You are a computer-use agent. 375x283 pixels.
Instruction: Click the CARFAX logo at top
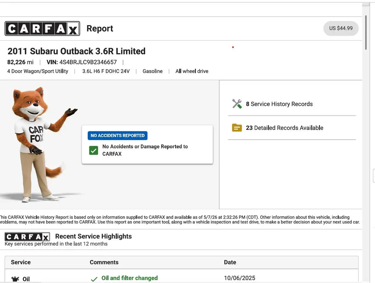pos(42,29)
